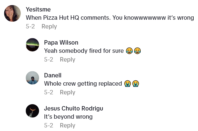The image size is (198, 131).
Task: Click Danell's profile avatar
Action: (32, 78)
